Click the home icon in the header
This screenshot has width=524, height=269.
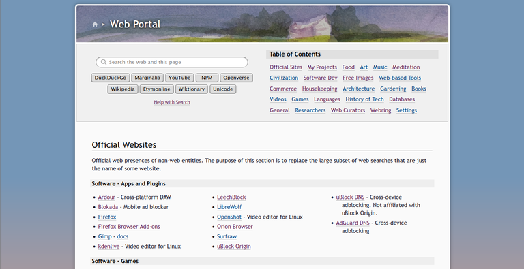95,25
